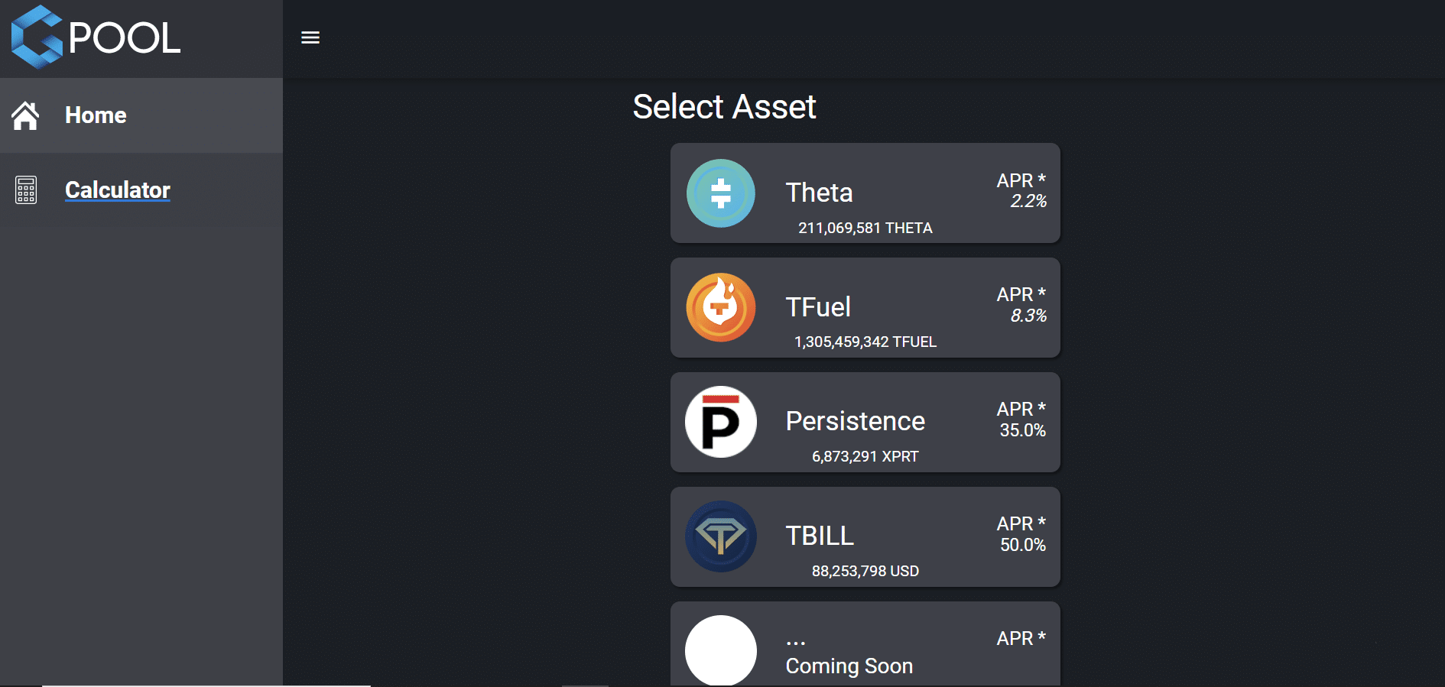This screenshot has height=687, width=1445.
Task: Click the blank Coming Soon circle
Action: (720, 650)
